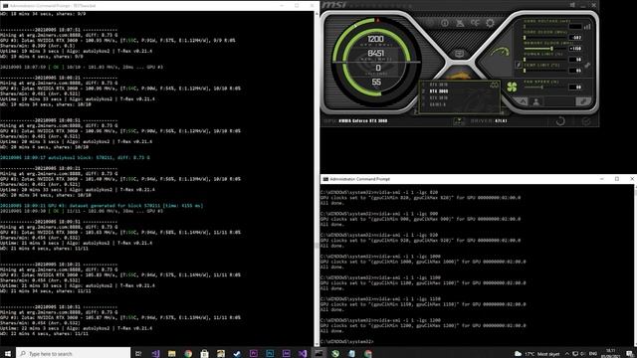Click the command prompt input line in nvidia-smi window
Screen dimensions: 637x358
347,341
